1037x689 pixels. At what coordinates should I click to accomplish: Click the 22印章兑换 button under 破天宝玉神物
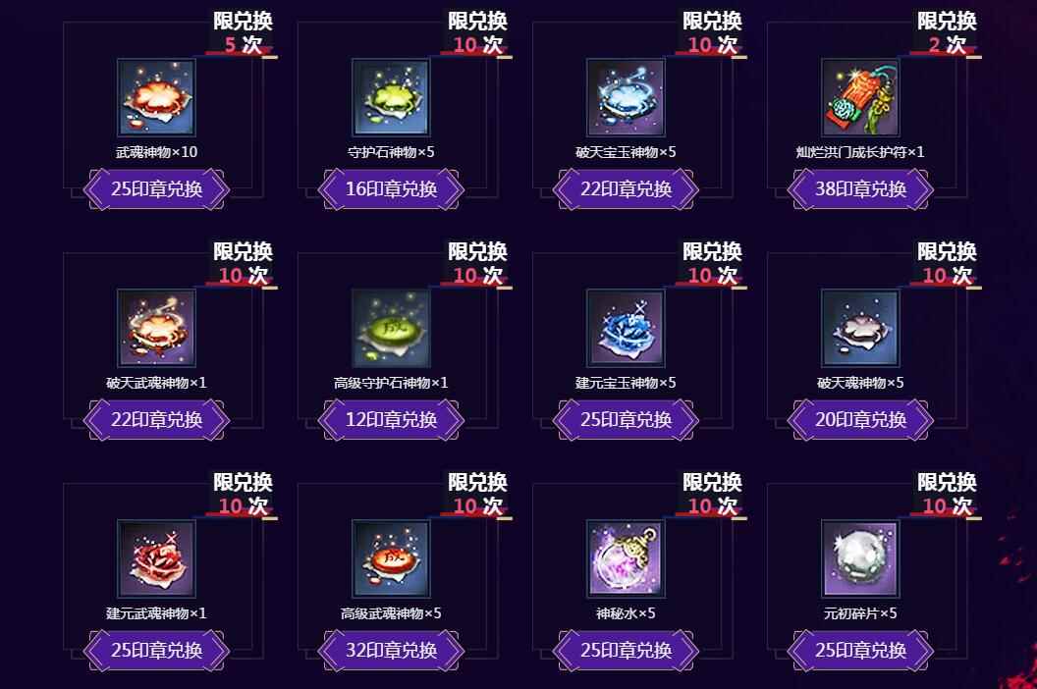(x=627, y=189)
